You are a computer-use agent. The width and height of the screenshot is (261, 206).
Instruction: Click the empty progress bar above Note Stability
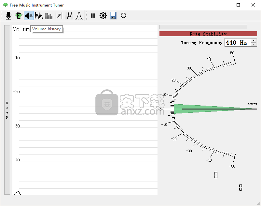[x=203, y=27]
